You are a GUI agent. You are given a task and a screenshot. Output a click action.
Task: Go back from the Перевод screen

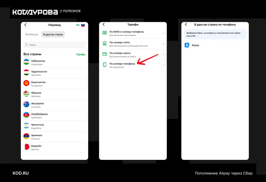pos(25,25)
